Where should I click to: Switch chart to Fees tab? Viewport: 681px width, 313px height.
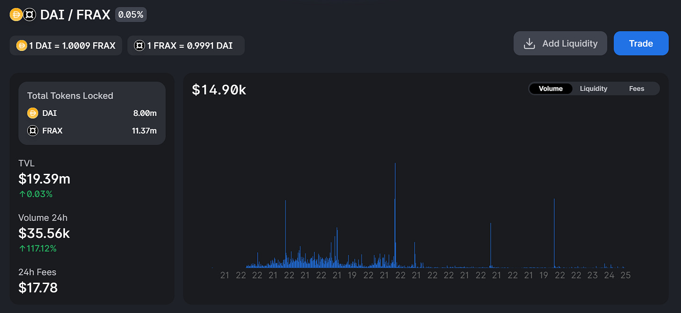tap(637, 88)
